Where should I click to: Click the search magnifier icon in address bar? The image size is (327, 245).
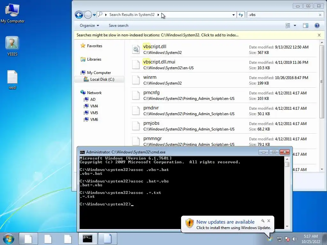pos(100,14)
